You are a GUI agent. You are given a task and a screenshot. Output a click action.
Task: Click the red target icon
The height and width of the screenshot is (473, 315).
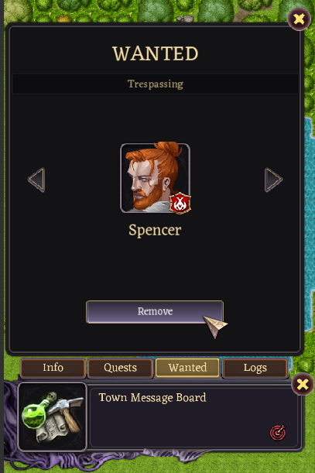[x=278, y=433]
